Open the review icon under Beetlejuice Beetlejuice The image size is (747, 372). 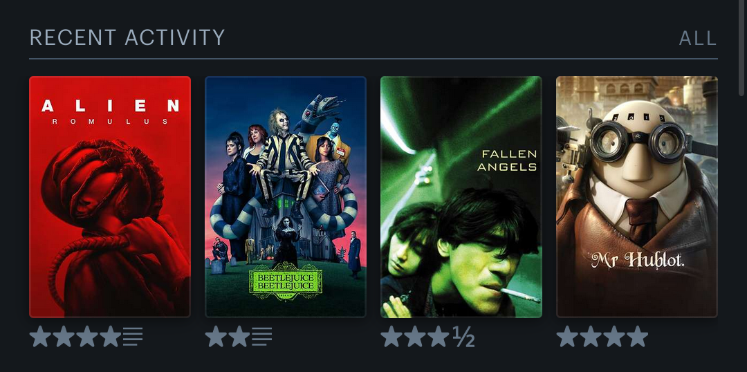click(x=262, y=337)
